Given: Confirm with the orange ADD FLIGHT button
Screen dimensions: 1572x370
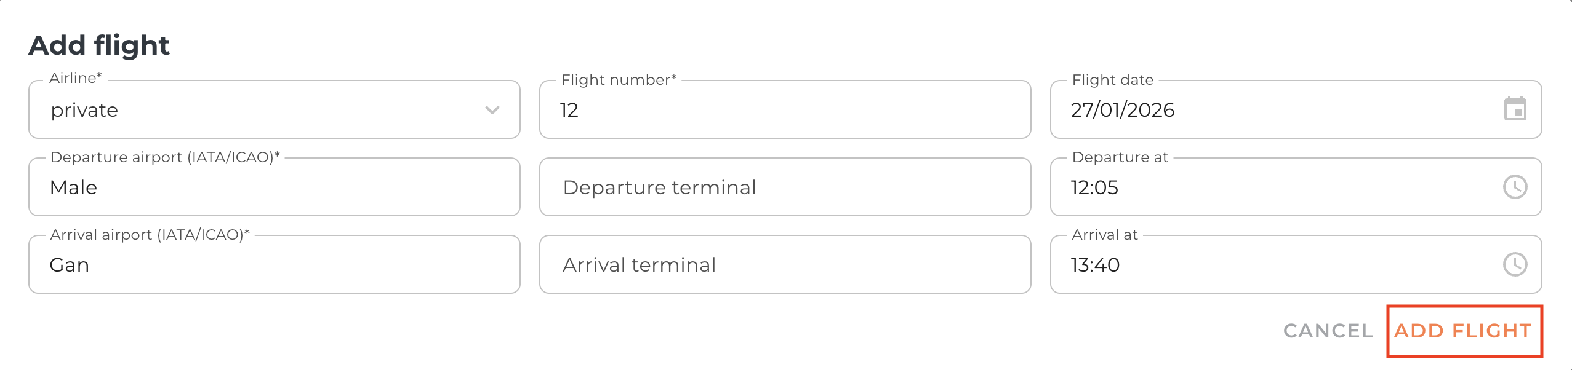Looking at the screenshot, I should click(x=1463, y=331).
